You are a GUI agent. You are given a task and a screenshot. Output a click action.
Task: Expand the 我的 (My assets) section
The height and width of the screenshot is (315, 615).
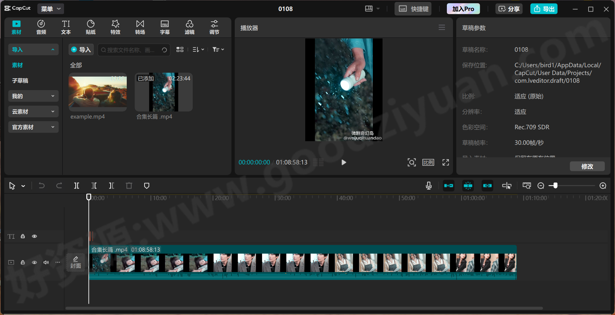33,96
